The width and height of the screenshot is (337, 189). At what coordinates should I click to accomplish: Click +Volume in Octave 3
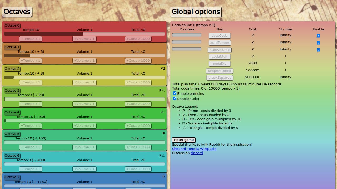[x=84, y=104]
